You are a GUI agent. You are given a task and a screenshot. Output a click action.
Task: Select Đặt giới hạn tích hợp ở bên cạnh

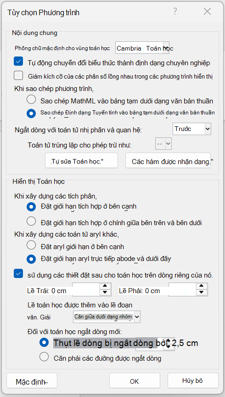pos(31,207)
